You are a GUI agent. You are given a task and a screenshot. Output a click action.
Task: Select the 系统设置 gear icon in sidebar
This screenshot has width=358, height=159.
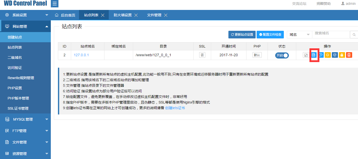(7, 15)
